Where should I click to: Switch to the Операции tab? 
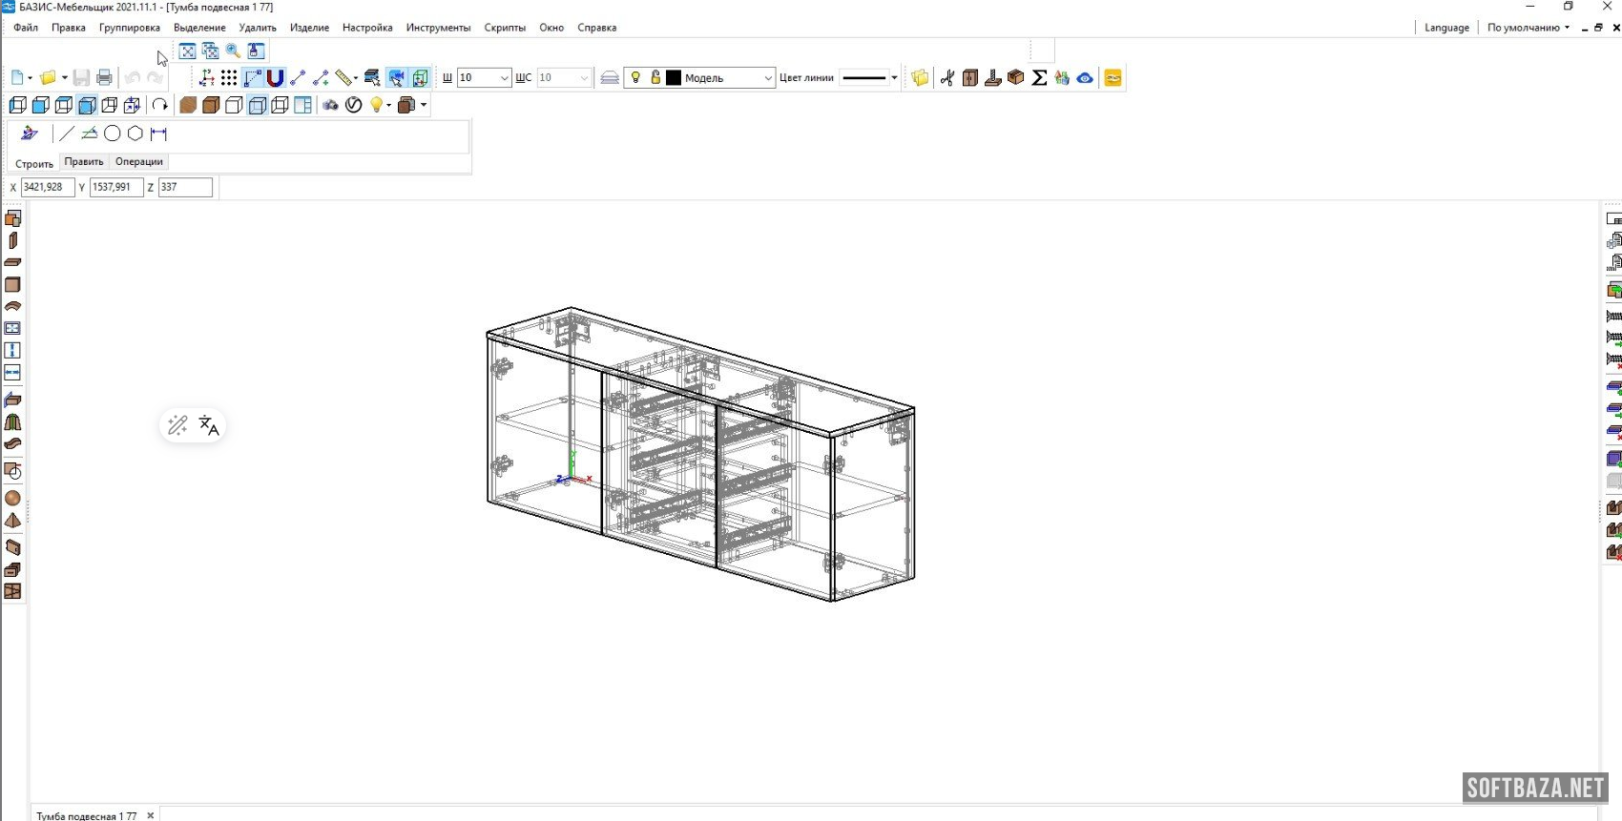pos(139,162)
